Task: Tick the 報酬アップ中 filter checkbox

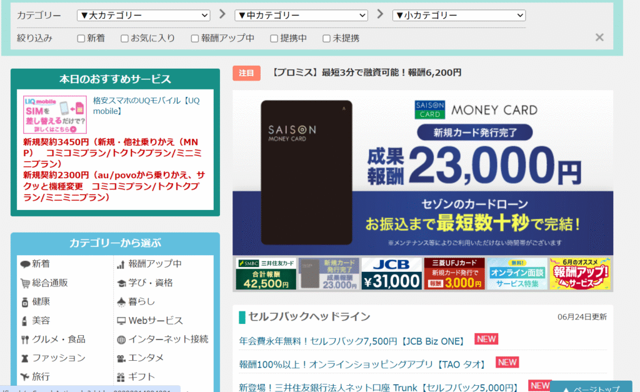Action: click(x=195, y=38)
